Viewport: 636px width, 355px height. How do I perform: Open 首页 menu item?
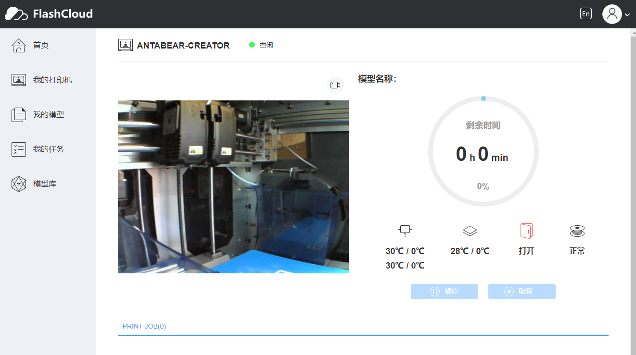pyautogui.click(x=41, y=45)
